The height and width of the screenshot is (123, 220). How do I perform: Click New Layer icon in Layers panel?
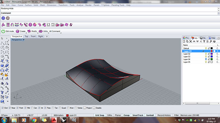pos(184,42)
